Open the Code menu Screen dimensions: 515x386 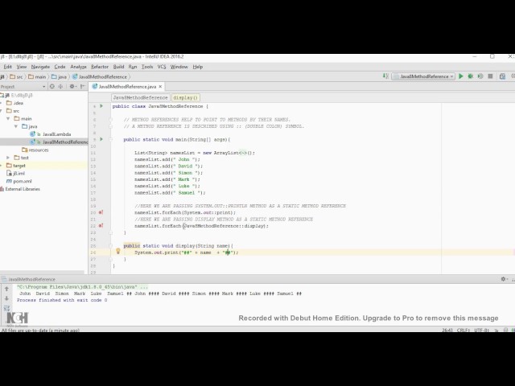[60, 67]
